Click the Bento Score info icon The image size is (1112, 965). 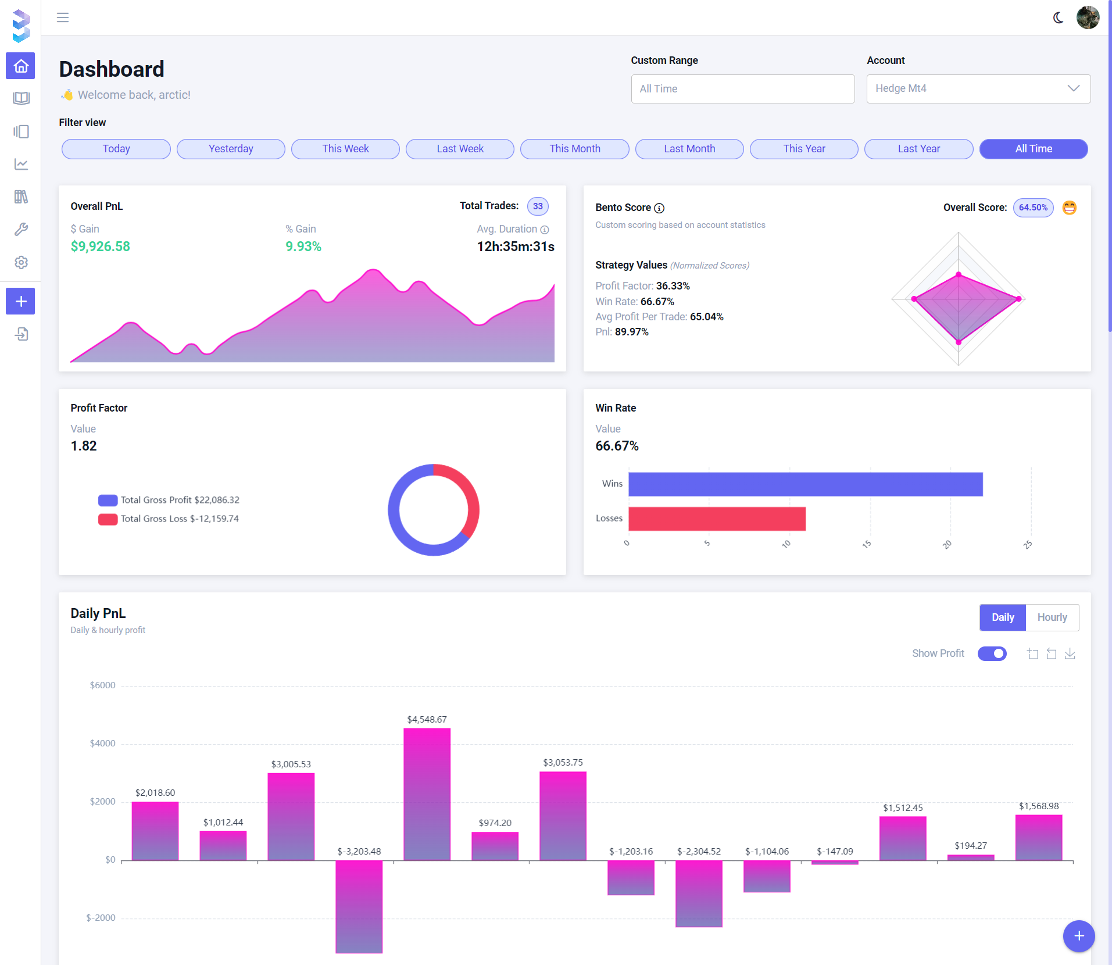point(659,208)
